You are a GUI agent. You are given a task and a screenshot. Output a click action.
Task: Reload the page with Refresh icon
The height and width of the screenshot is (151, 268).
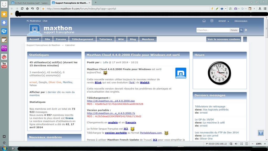tap(22, 9)
